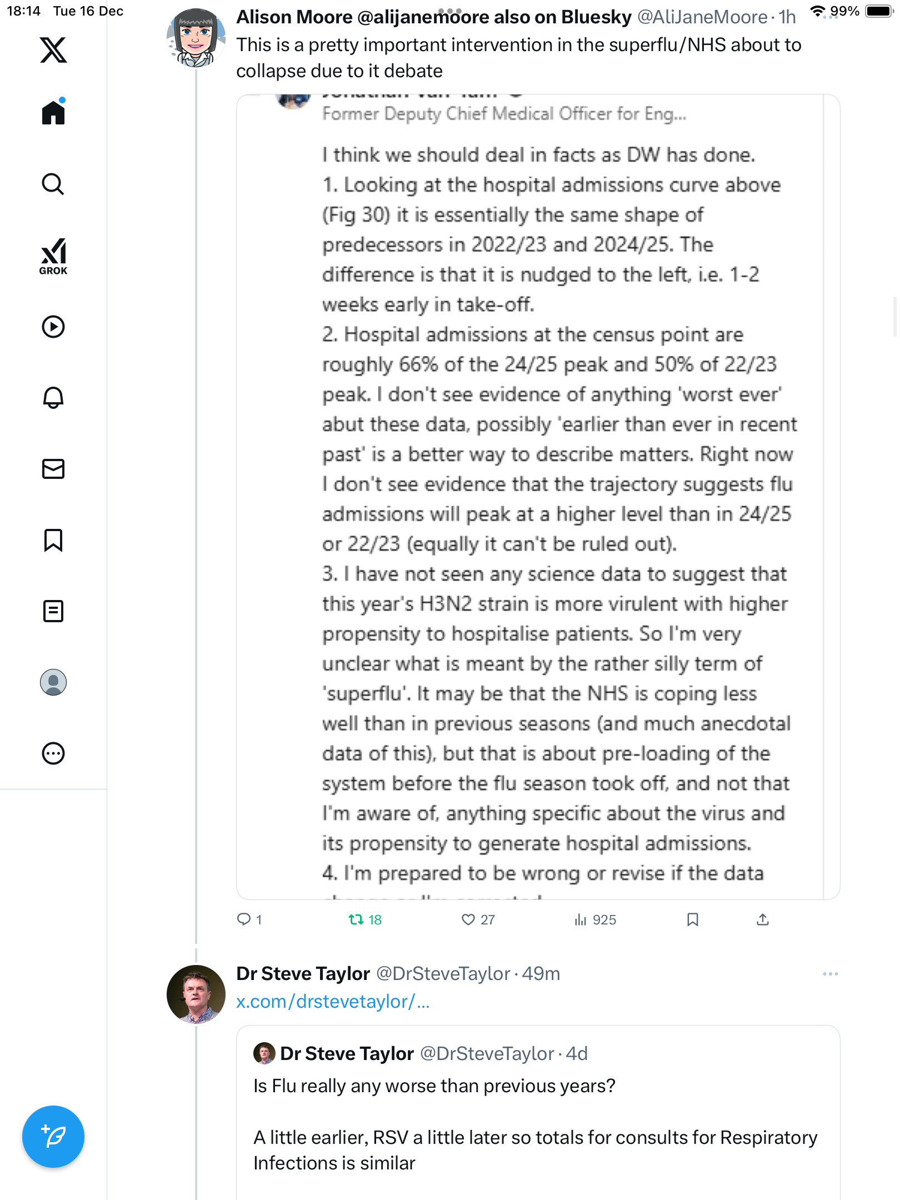This screenshot has width=900, height=1200.
Task: Compose a new post
Action: (x=53, y=1137)
